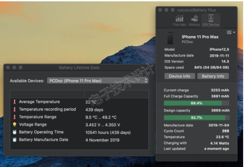Click the 23.6 °C temperature value
The image size is (244, 167).
point(222,137)
